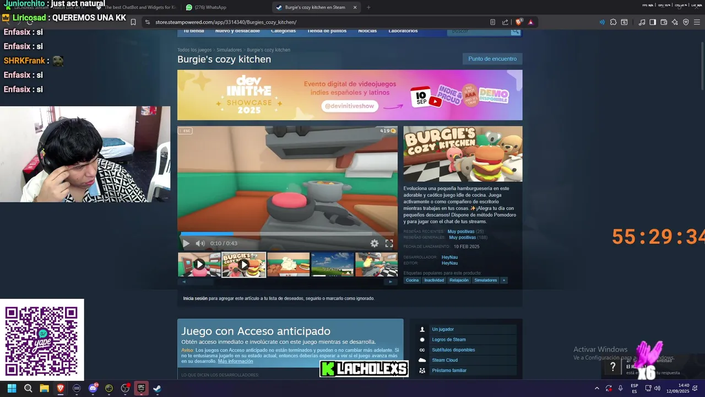Click the Steam store search magnifier
The height and width of the screenshot is (397, 705).
click(x=515, y=31)
